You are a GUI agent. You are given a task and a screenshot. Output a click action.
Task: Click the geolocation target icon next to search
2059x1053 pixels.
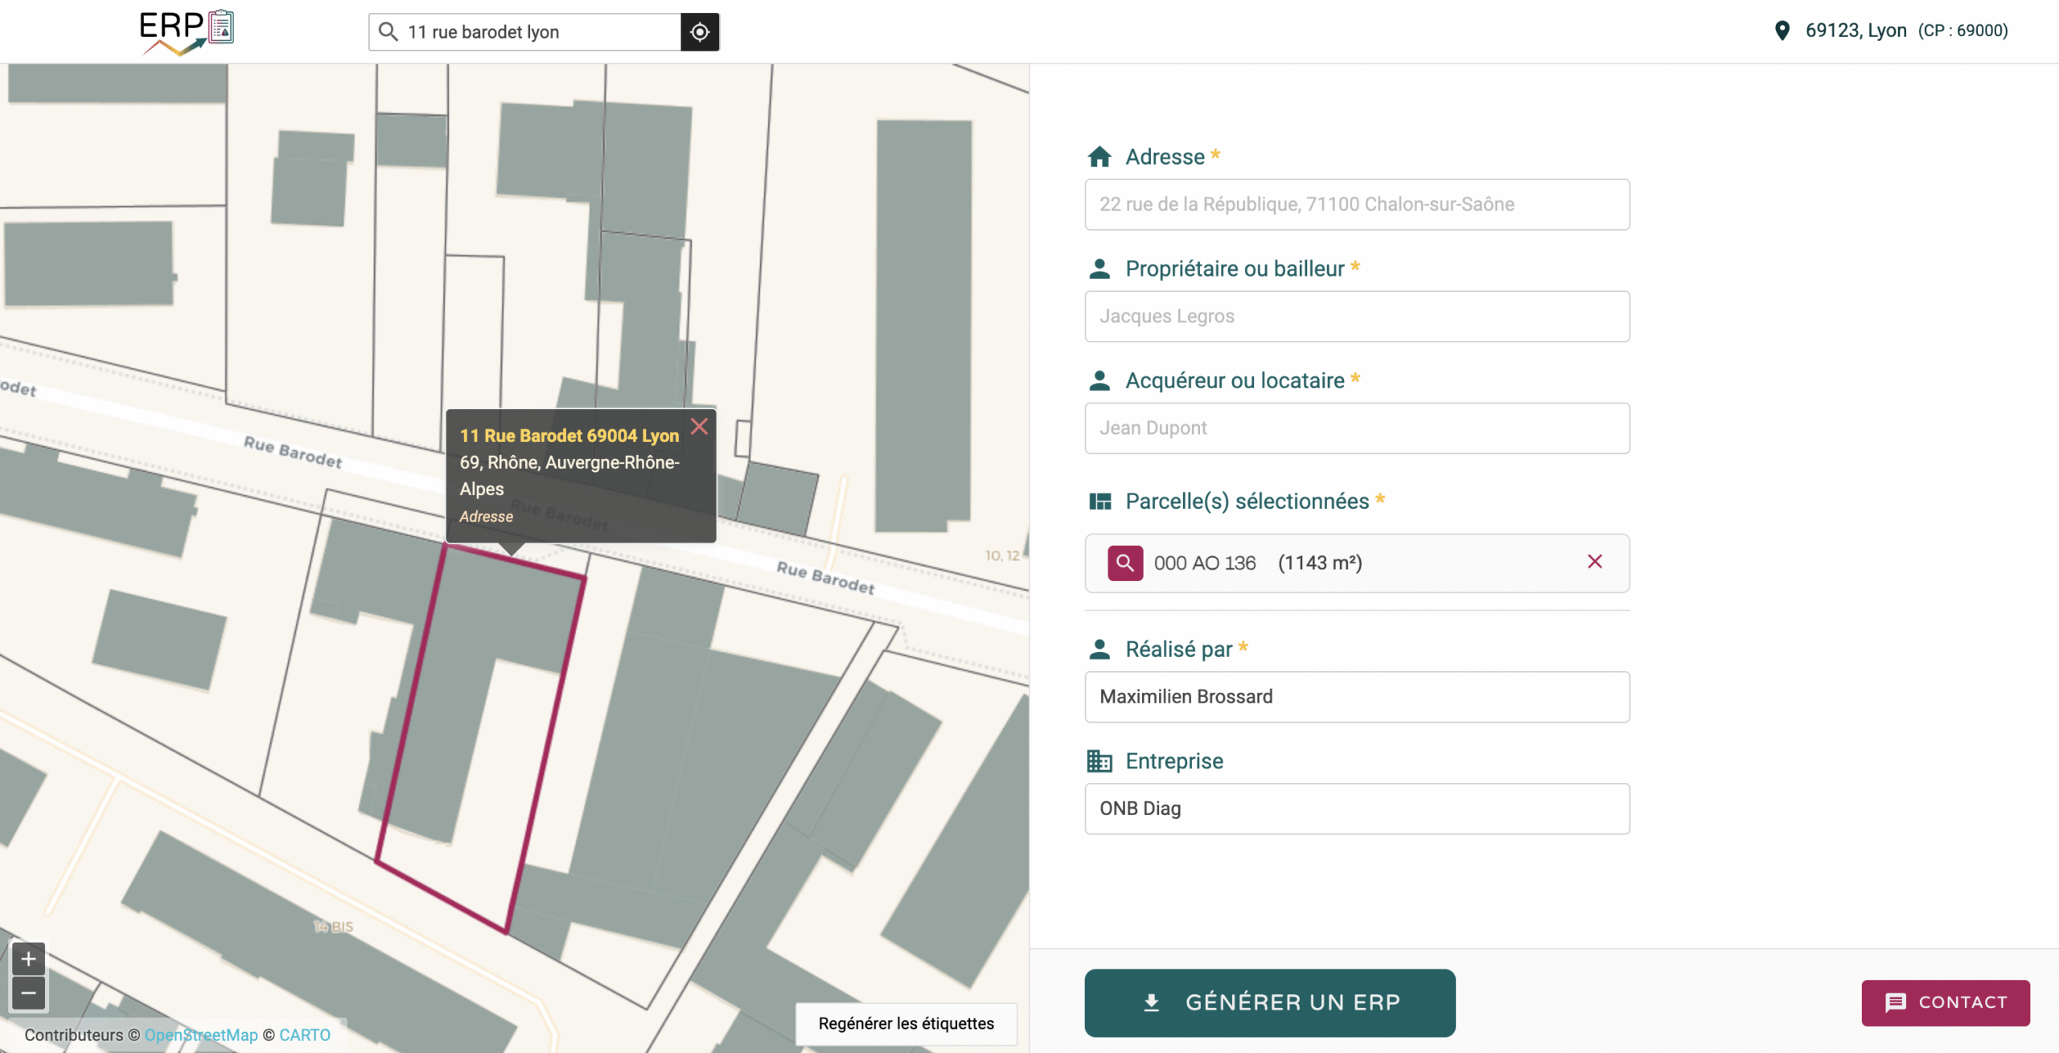tap(700, 32)
